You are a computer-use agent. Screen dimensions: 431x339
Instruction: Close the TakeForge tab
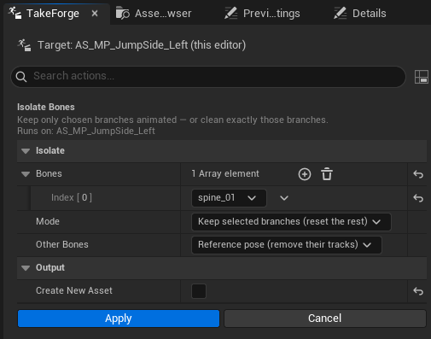[95, 14]
